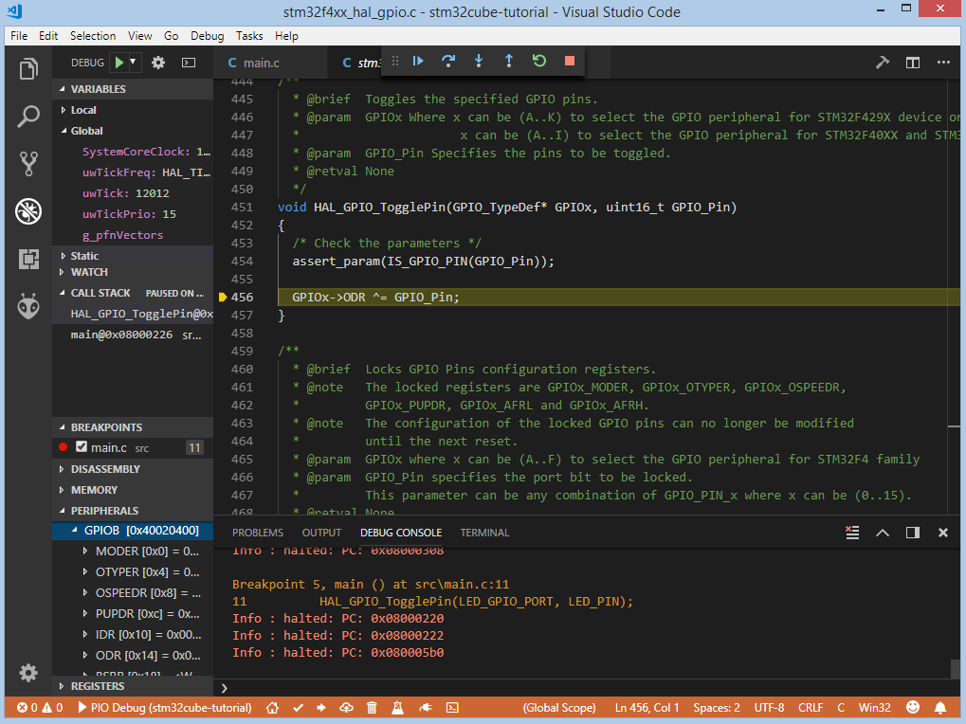This screenshot has width=966, height=724.
Task: Open the Debug view icon
Action: [28, 211]
